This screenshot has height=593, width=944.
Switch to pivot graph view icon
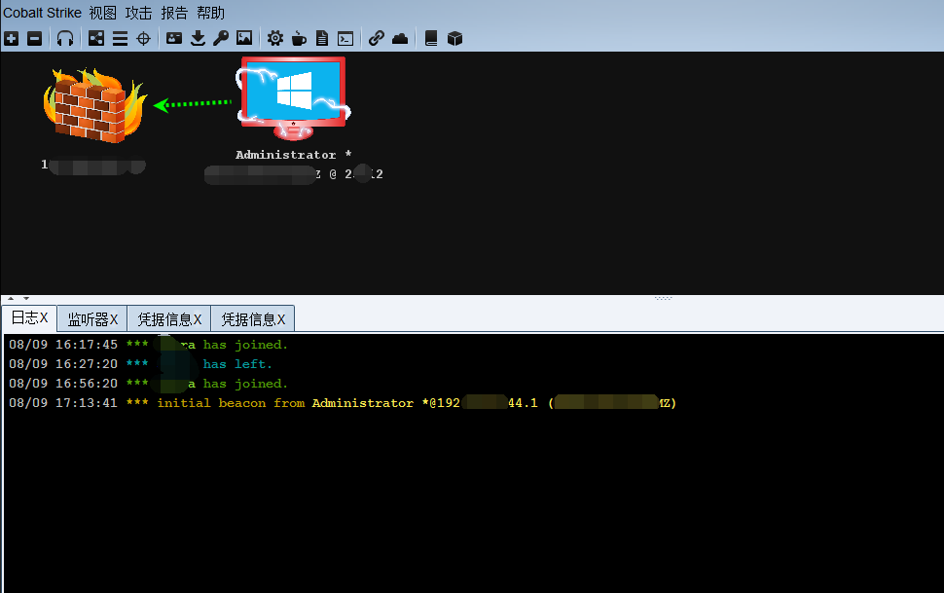click(96, 39)
